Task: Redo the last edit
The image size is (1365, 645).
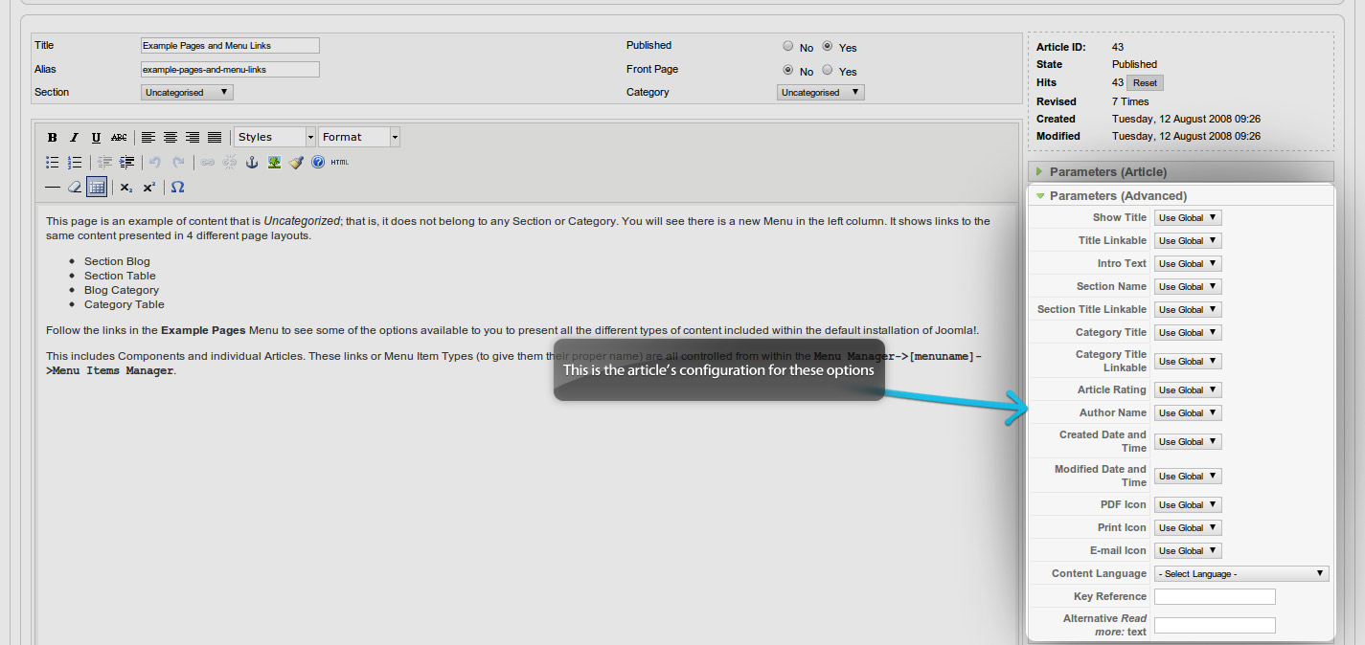Action: tap(177, 163)
